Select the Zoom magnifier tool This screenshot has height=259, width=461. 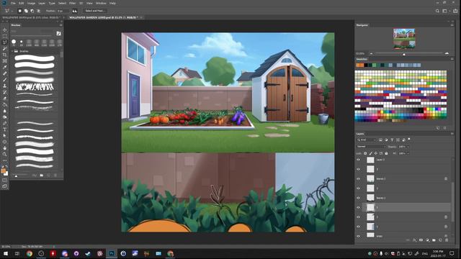pos(5,154)
